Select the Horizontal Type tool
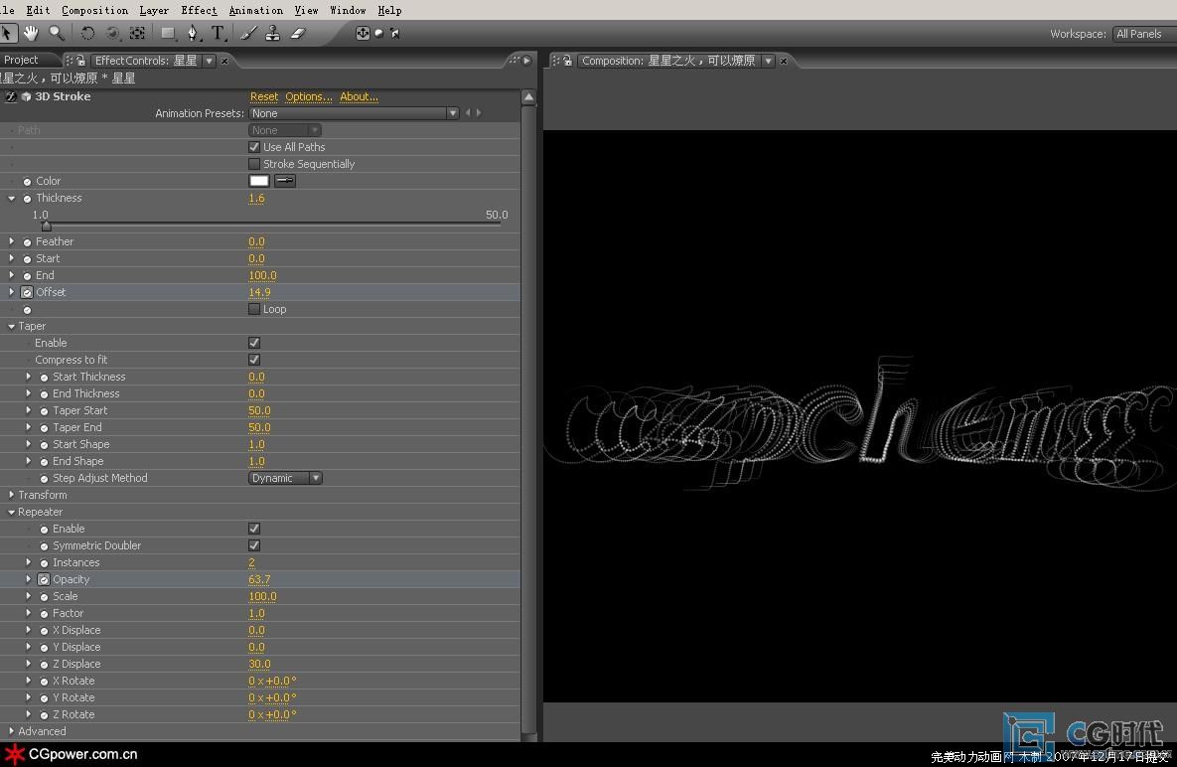The image size is (1177, 767). tap(218, 33)
